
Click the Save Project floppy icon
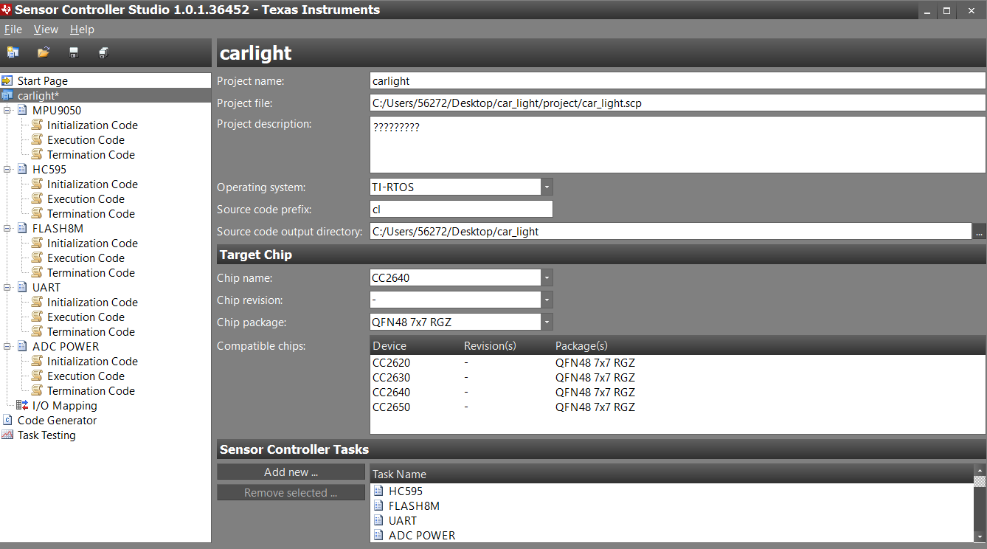click(74, 52)
